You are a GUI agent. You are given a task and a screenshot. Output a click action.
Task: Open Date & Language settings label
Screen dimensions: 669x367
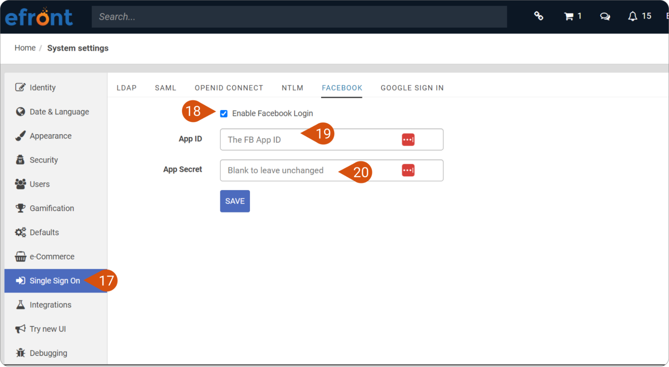pyautogui.click(x=59, y=112)
